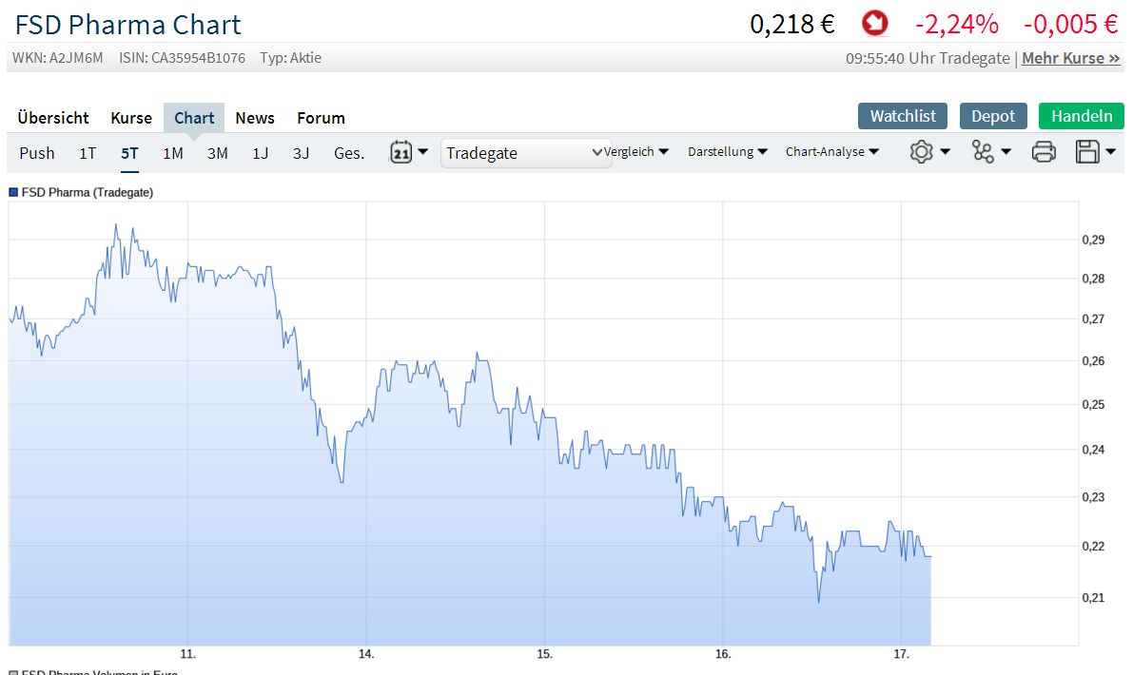
Task: Click the FSD Pharma (Tradegate) legend swatch
Action: (x=12, y=192)
